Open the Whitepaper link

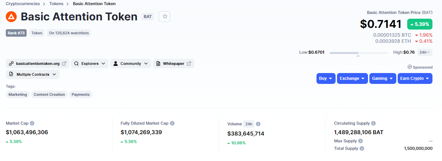click(x=174, y=64)
